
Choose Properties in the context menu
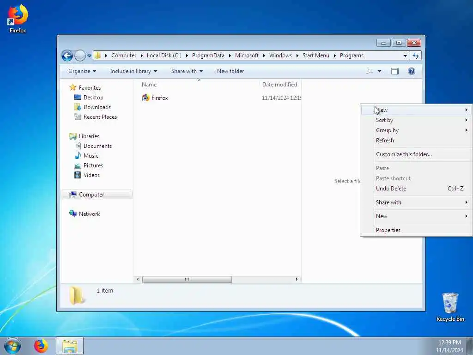416,230
